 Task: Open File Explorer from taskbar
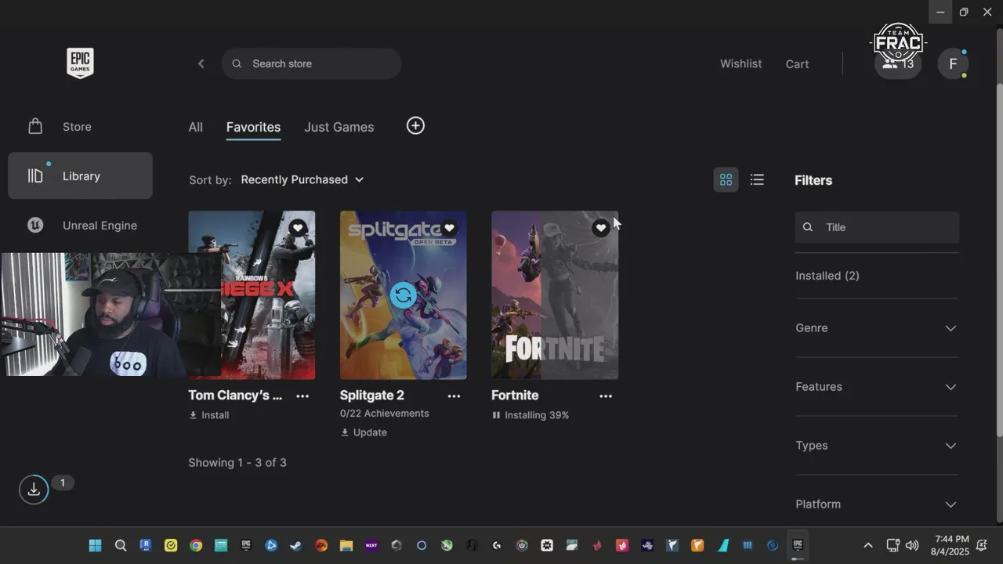pyautogui.click(x=346, y=545)
